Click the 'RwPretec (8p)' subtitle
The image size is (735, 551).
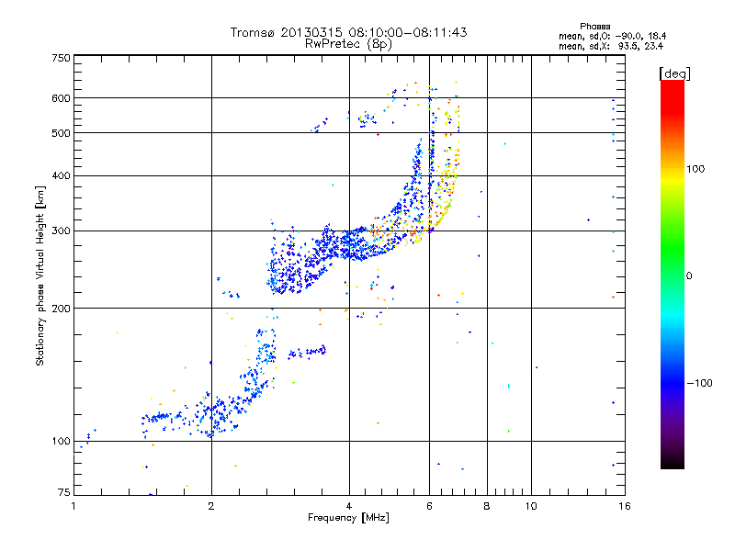click(348, 44)
